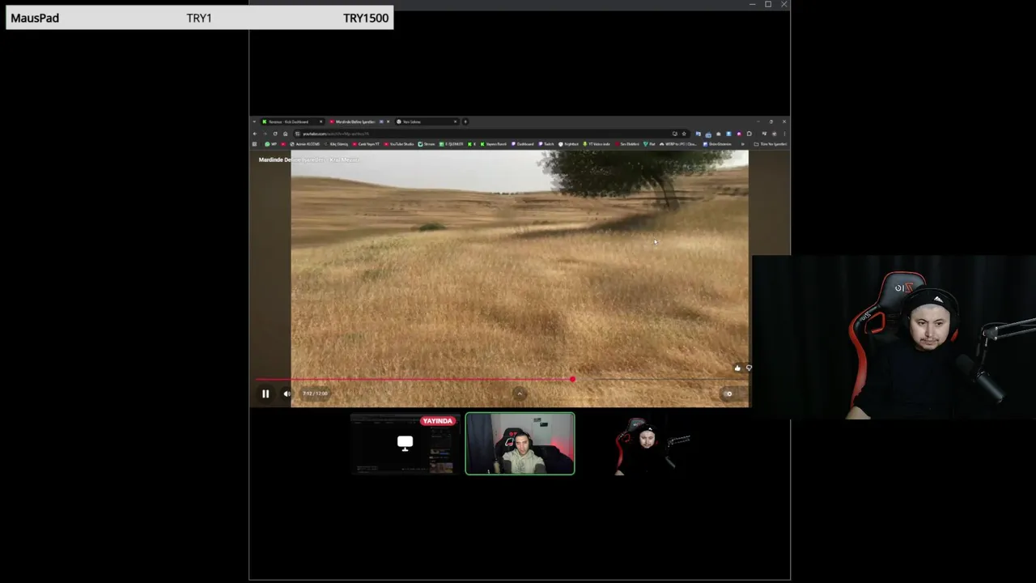Expand the upward chevron in player controls
Viewport: 1036px width, 583px height.
coord(520,394)
